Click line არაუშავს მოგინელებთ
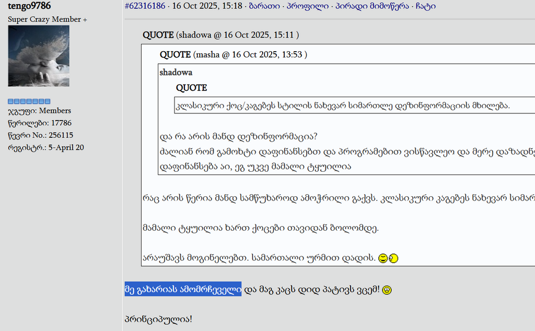This screenshot has height=331, width=535. coord(259,258)
